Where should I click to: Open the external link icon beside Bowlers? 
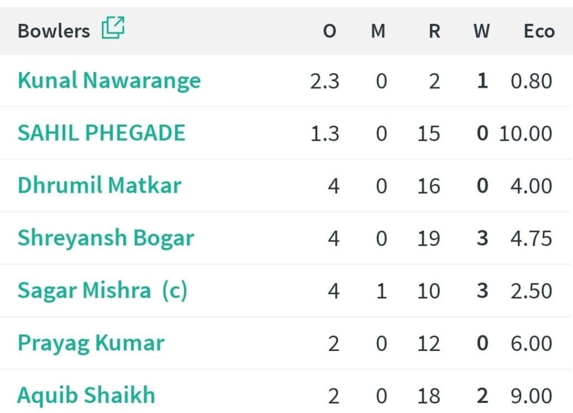(x=113, y=28)
